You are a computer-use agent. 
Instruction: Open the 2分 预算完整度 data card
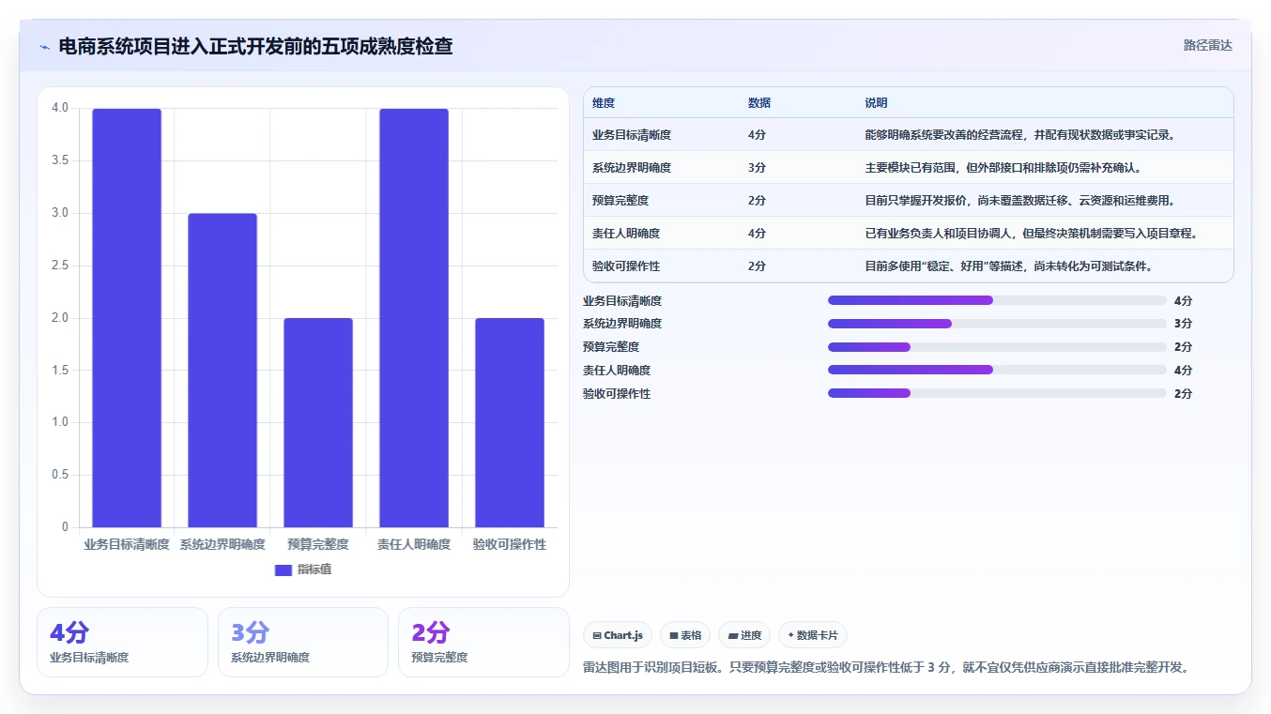pos(483,642)
